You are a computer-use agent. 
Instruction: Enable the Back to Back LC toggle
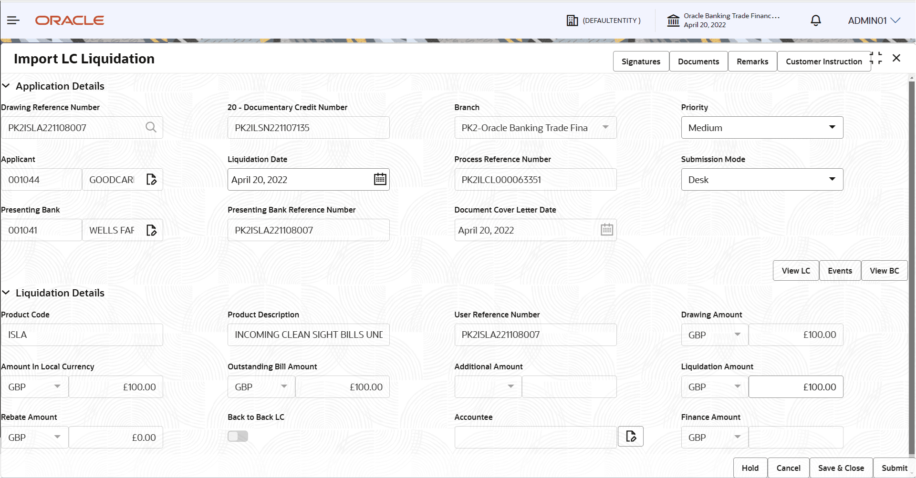click(238, 436)
